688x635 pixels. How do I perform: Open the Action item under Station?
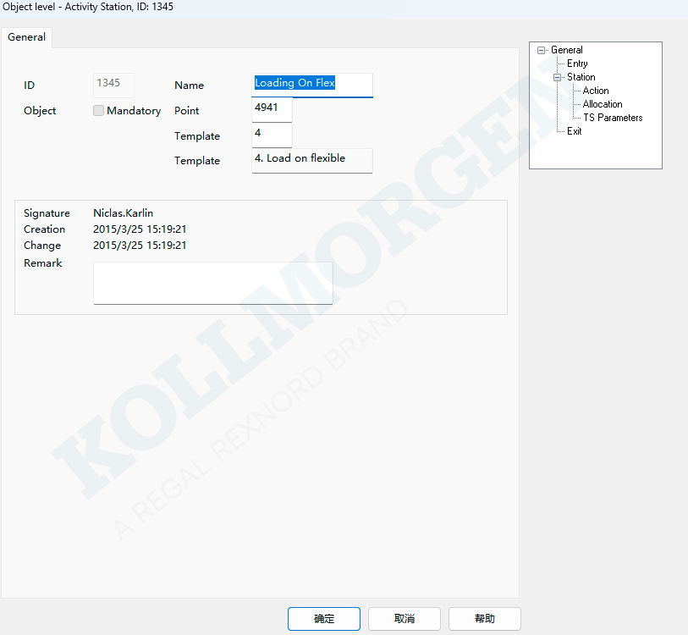click(x=596, y=91)
